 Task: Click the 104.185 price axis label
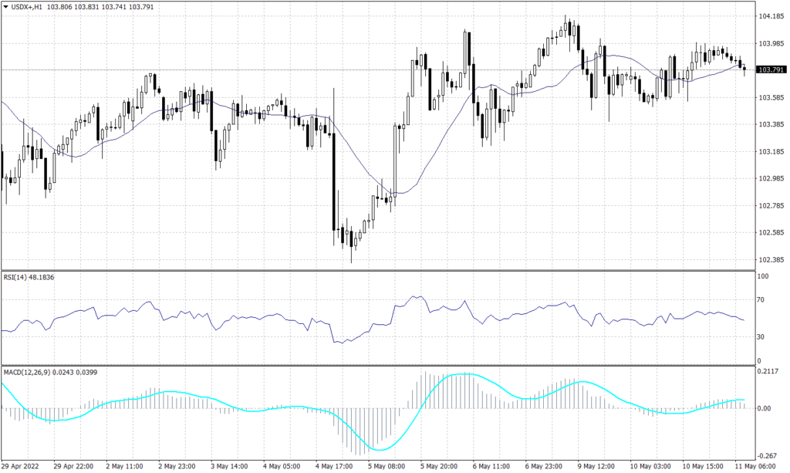(771, 14)
